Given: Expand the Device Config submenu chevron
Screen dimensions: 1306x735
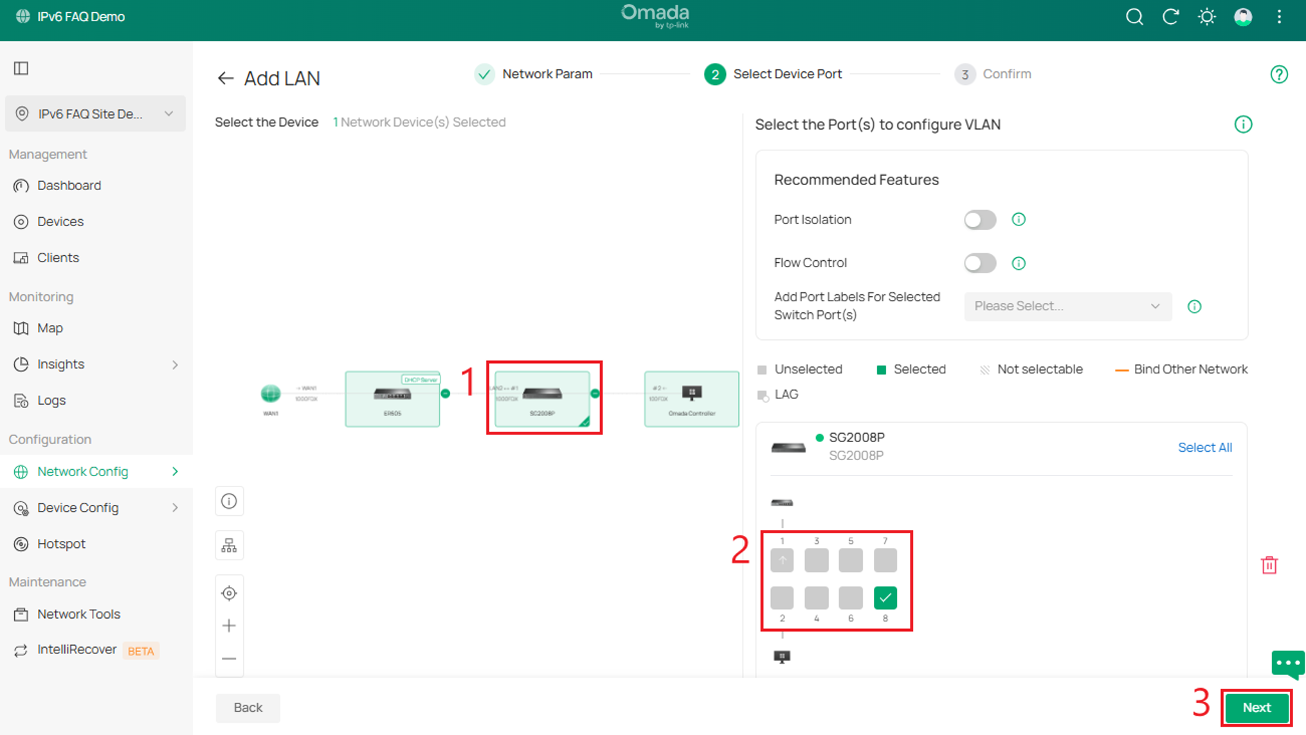Looking at the screenshot, I should coord(175,508).
